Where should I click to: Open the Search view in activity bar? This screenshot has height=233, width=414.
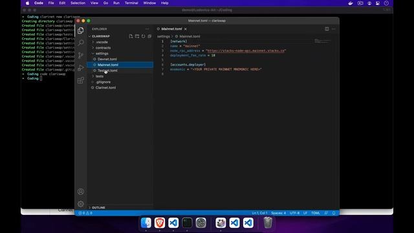pyautogui.click(x=81, y=43)
